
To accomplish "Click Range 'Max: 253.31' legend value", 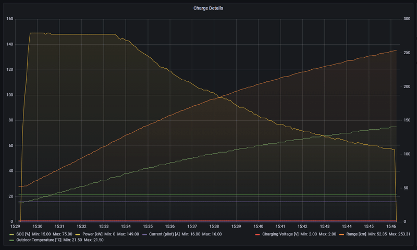I will pos(399,234).
